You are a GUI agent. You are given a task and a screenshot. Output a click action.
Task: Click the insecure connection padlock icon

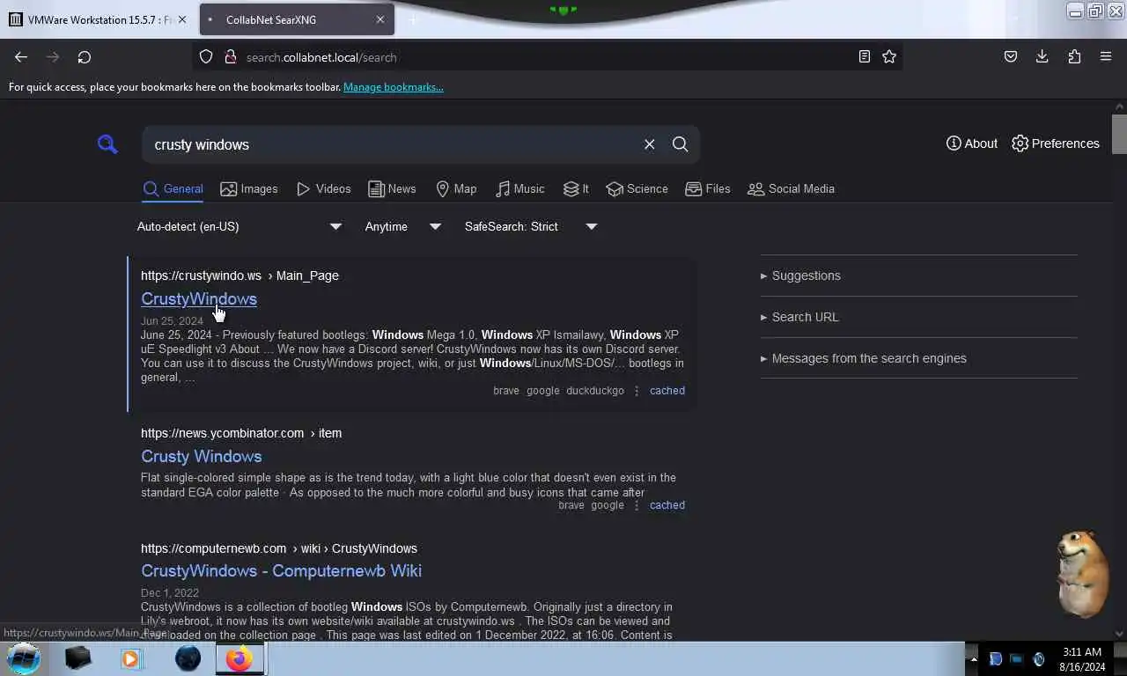click(x=231, y=56)
